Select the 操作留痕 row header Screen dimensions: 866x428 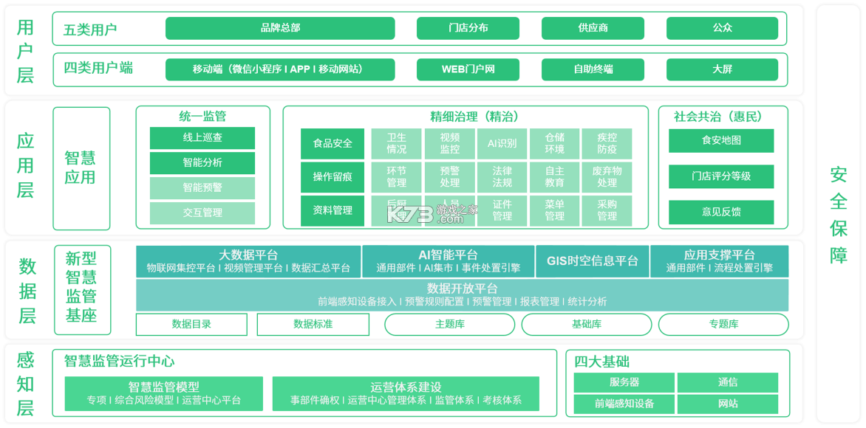click(333, 177)
